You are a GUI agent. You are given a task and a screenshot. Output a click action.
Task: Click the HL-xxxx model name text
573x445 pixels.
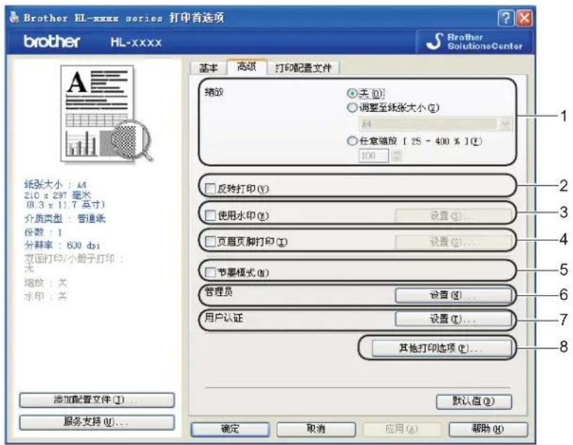pyautogui.click(x=136, y=42)
